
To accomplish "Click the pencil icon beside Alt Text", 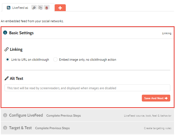I will tap(7, 78).
